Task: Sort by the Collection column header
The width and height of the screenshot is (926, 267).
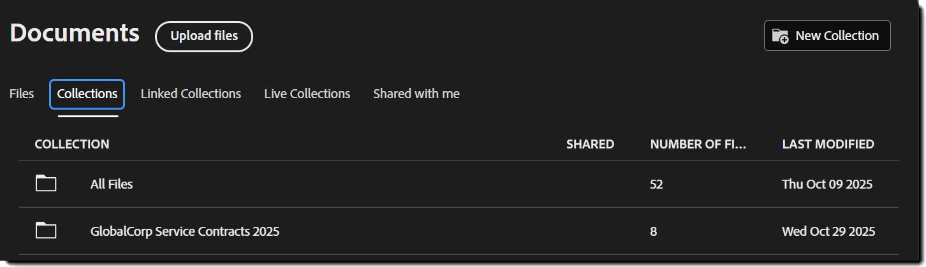Action: point(72,144)
